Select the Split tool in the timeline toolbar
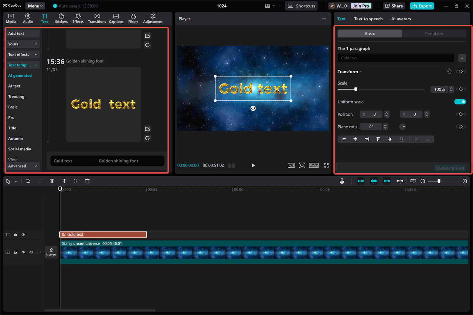Viewport: 473px width, 315px height. point(52,181)
